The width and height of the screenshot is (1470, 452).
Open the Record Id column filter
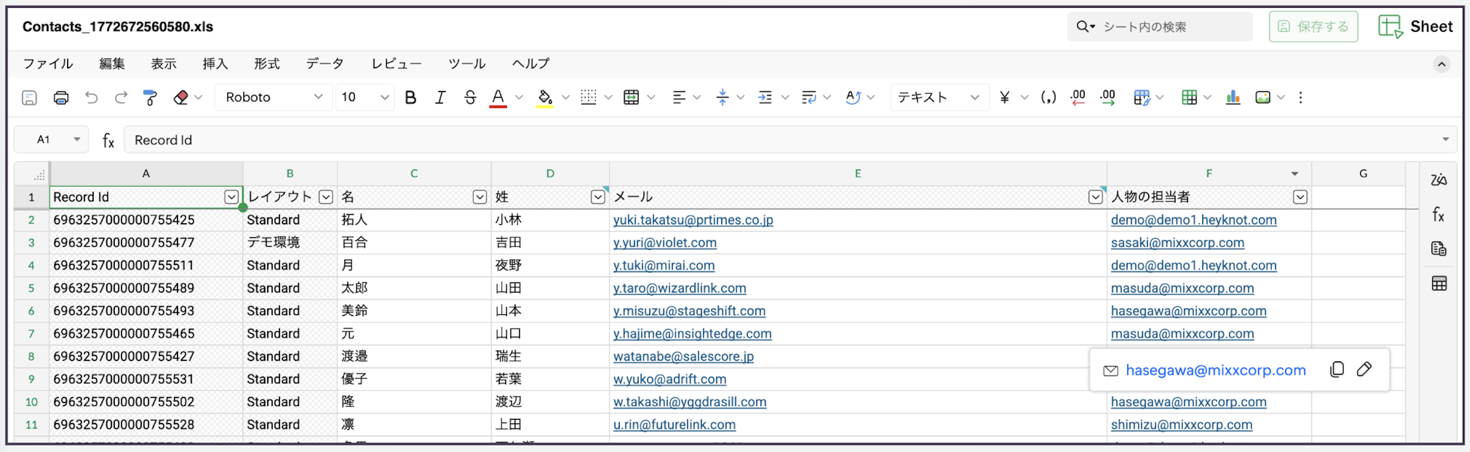pos(231,197)
